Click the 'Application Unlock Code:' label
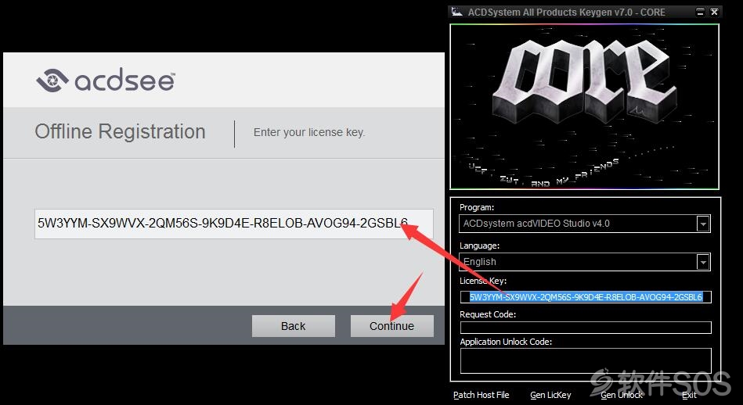The width and height of the screenshot is (743, 405). coord(506,342)
